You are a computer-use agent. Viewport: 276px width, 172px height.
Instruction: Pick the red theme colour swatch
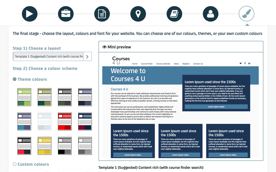[x=65, y=121]
